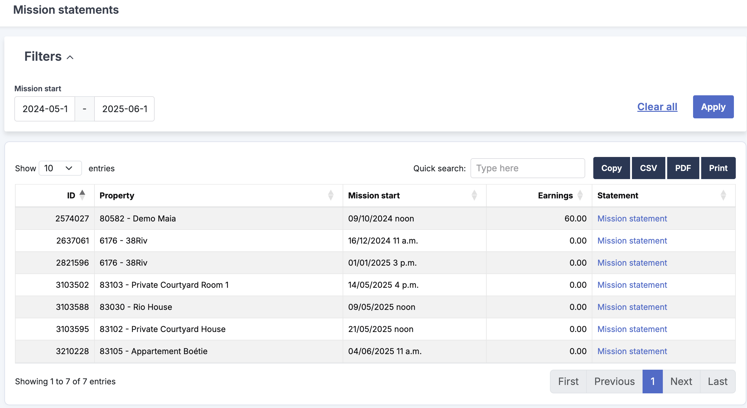Sort table by ID column arrows
Viewport: 747px width, 408px height.
pos(82,195)
